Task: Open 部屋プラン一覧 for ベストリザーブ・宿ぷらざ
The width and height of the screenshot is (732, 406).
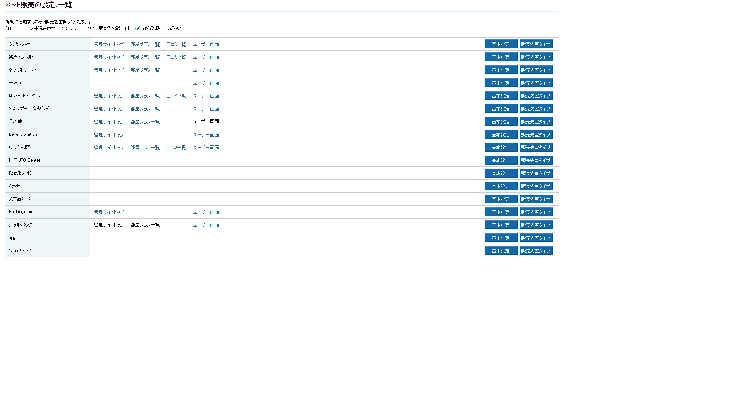Action: pos(145,109)
